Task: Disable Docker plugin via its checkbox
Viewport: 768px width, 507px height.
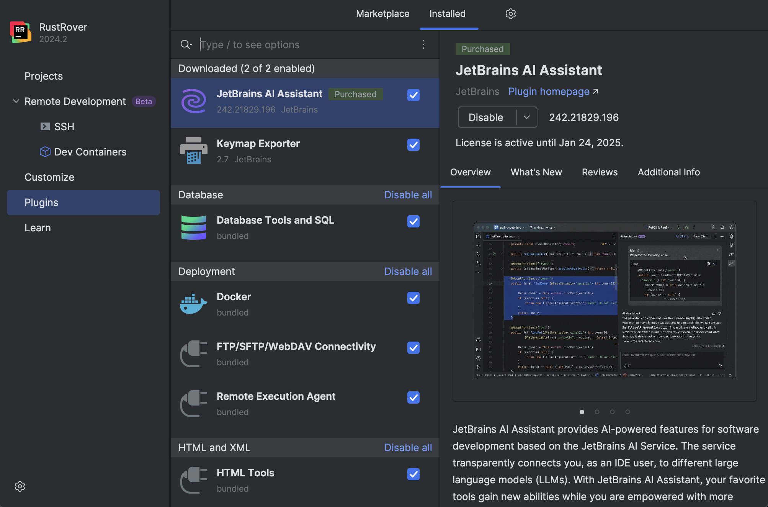Action: [413, 298]
